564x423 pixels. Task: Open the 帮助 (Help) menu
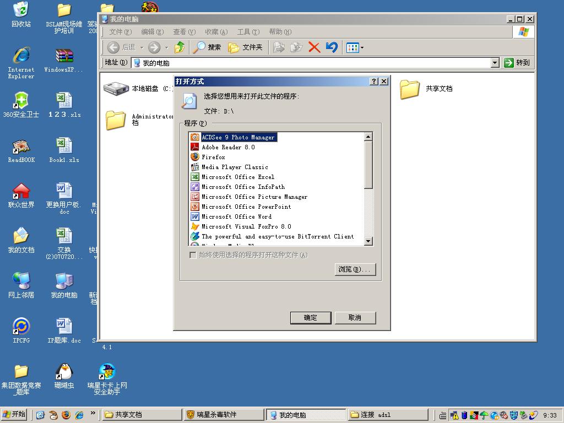[x=280, y=31]
